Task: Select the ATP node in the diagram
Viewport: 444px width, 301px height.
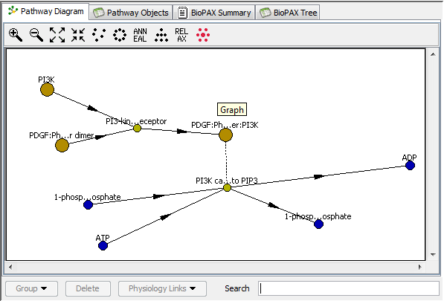Action: tap(103, 245)
